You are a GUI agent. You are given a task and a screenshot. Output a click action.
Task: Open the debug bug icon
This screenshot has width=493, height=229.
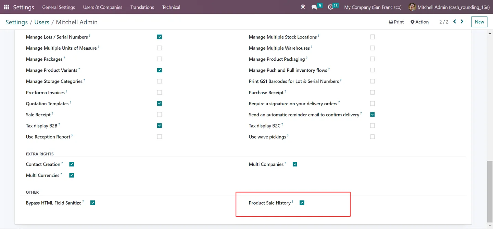pos(303,7)
